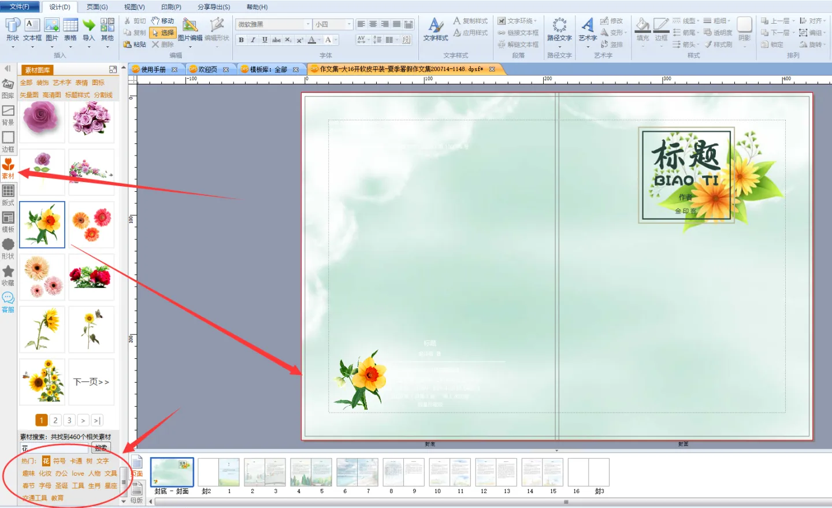The height and width of the screenshot is (508, 832).
Task: Open the 版式 layout sidebar panel
Action: pyautogui.click(x=8, y=196)
